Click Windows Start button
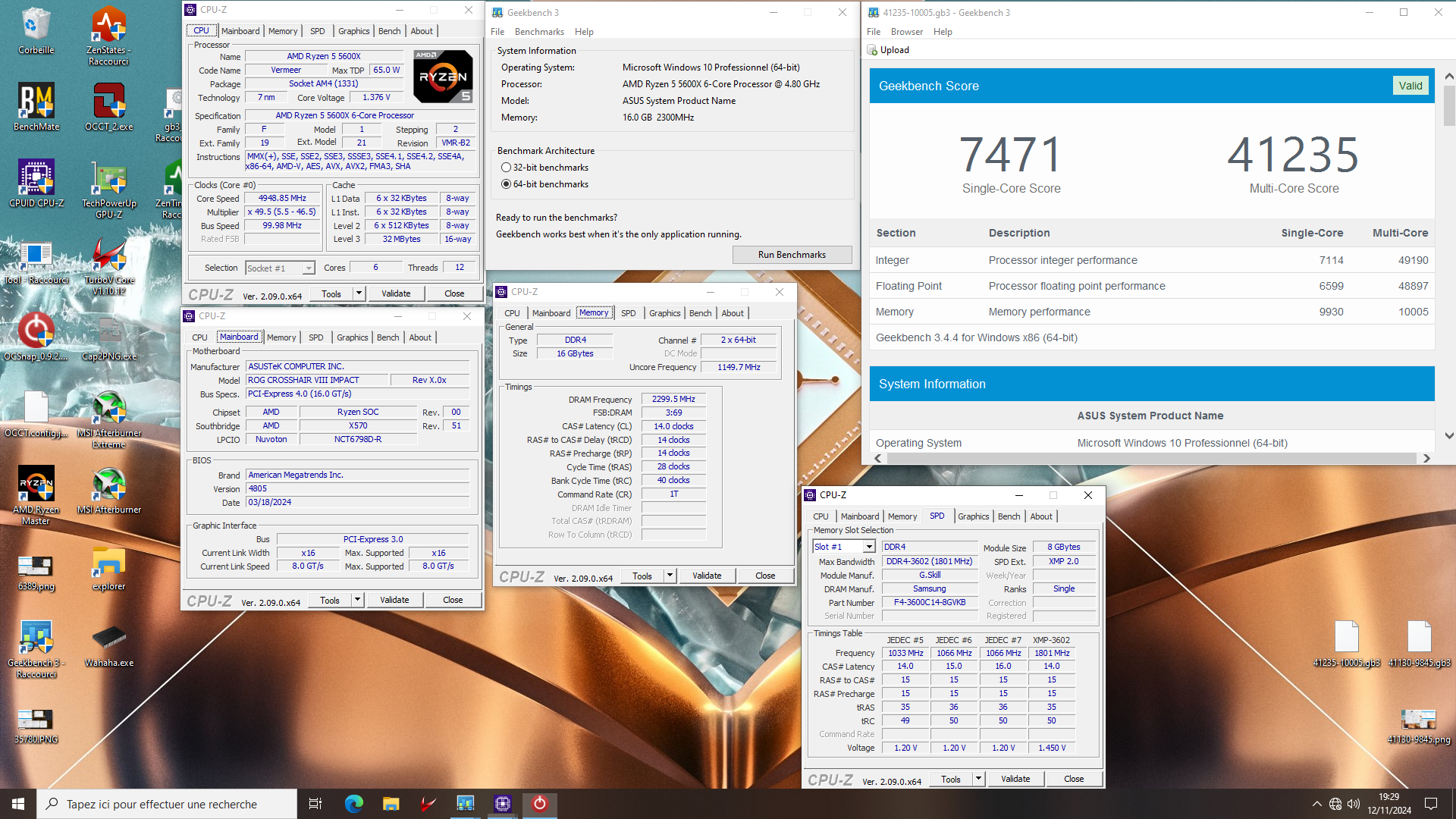 [x=18, y=804]
